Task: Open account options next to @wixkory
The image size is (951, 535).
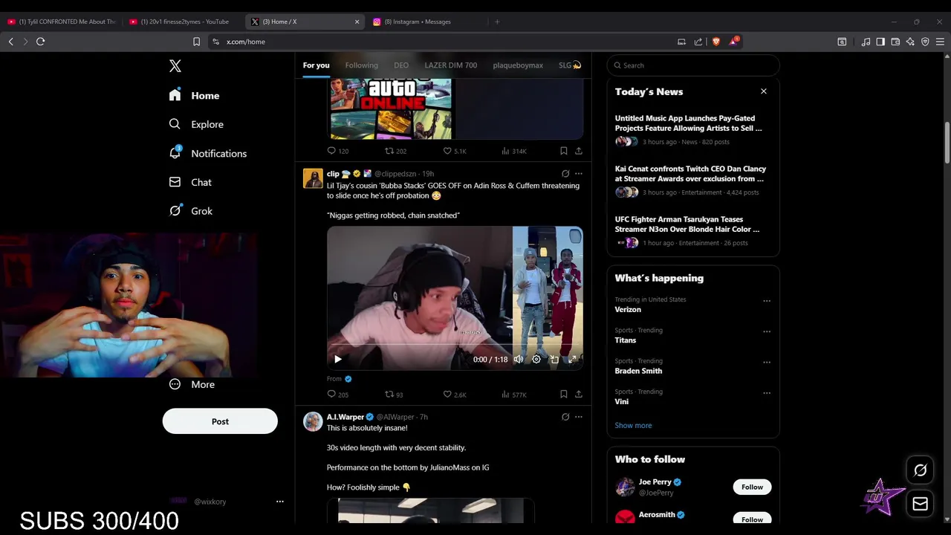Action: click(280, 502)
